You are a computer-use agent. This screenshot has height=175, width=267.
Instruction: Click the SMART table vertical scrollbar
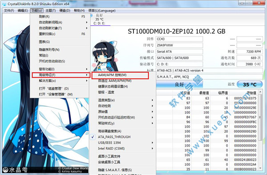(260, 130)
